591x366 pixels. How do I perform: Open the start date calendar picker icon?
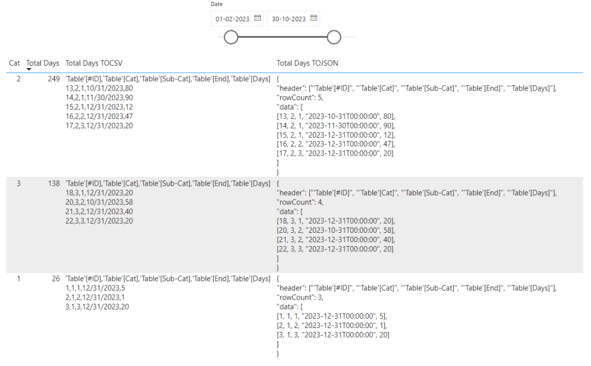point(257,18)
